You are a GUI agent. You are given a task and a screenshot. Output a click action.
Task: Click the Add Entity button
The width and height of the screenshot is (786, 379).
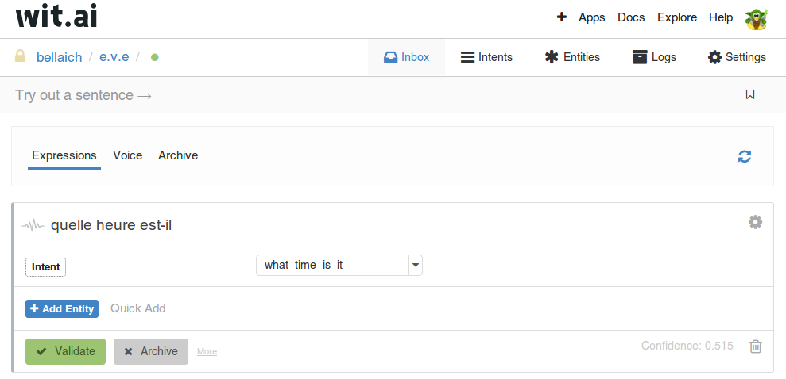point(62,309)
